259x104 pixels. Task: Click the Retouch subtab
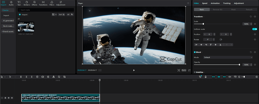click(249, 10)
